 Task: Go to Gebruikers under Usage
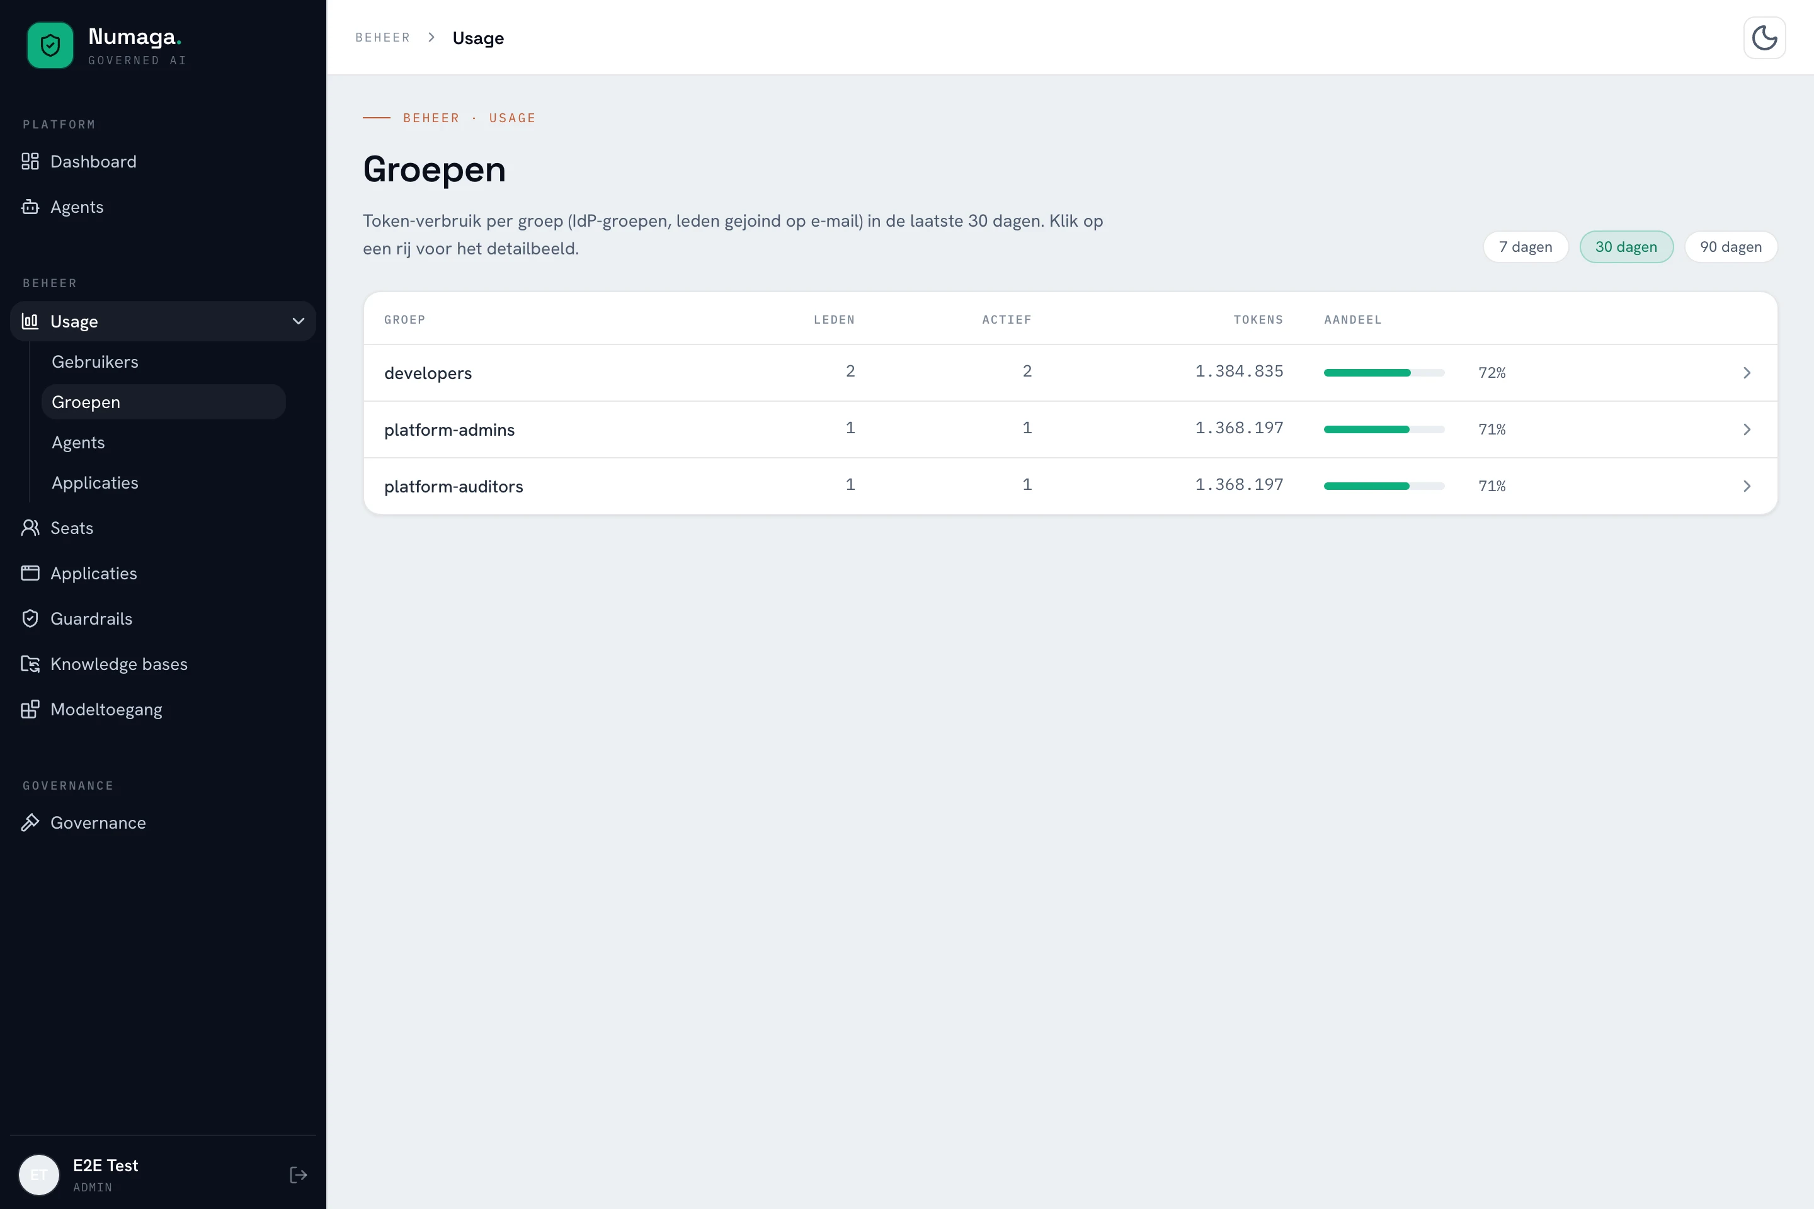164,361
